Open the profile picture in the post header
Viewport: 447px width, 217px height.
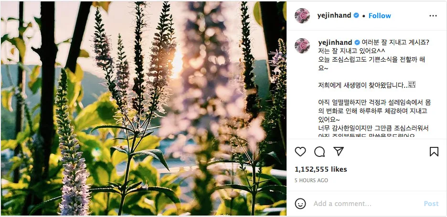(302, 16)
